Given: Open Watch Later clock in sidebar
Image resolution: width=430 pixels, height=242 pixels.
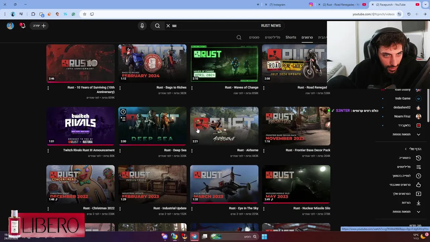Looking at the screenshot, I should pos(418,176).
